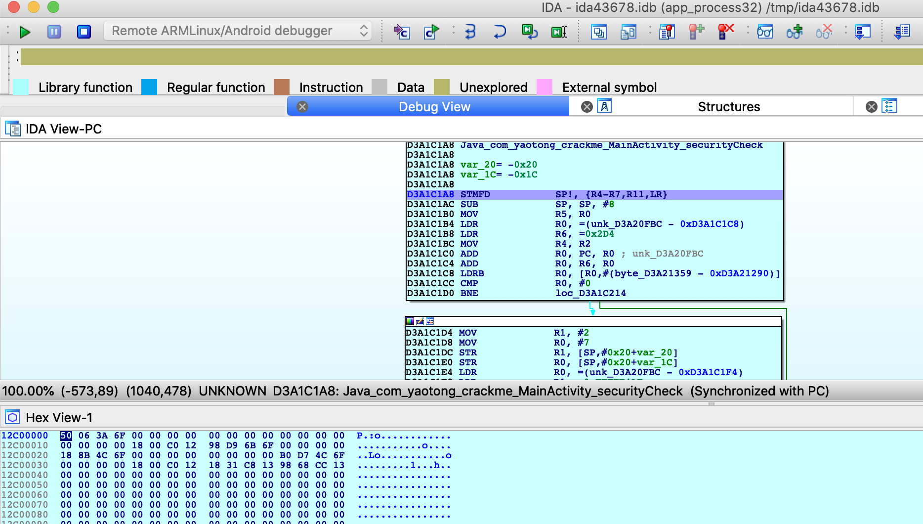Click the External symbol color swatch

544,87
